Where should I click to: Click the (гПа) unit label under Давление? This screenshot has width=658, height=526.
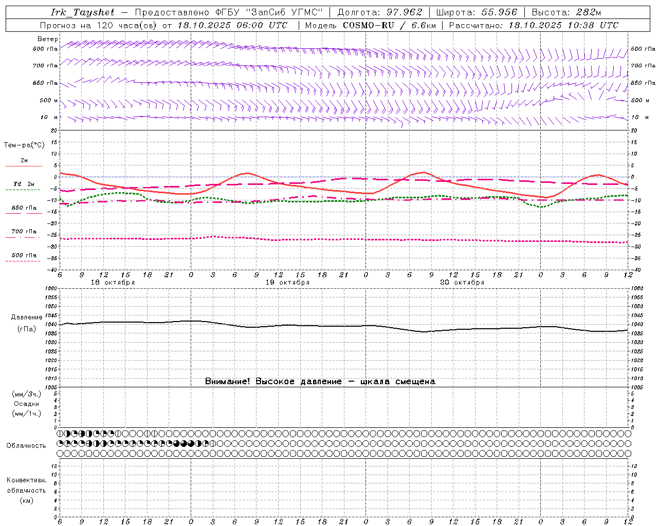(27, 329)
